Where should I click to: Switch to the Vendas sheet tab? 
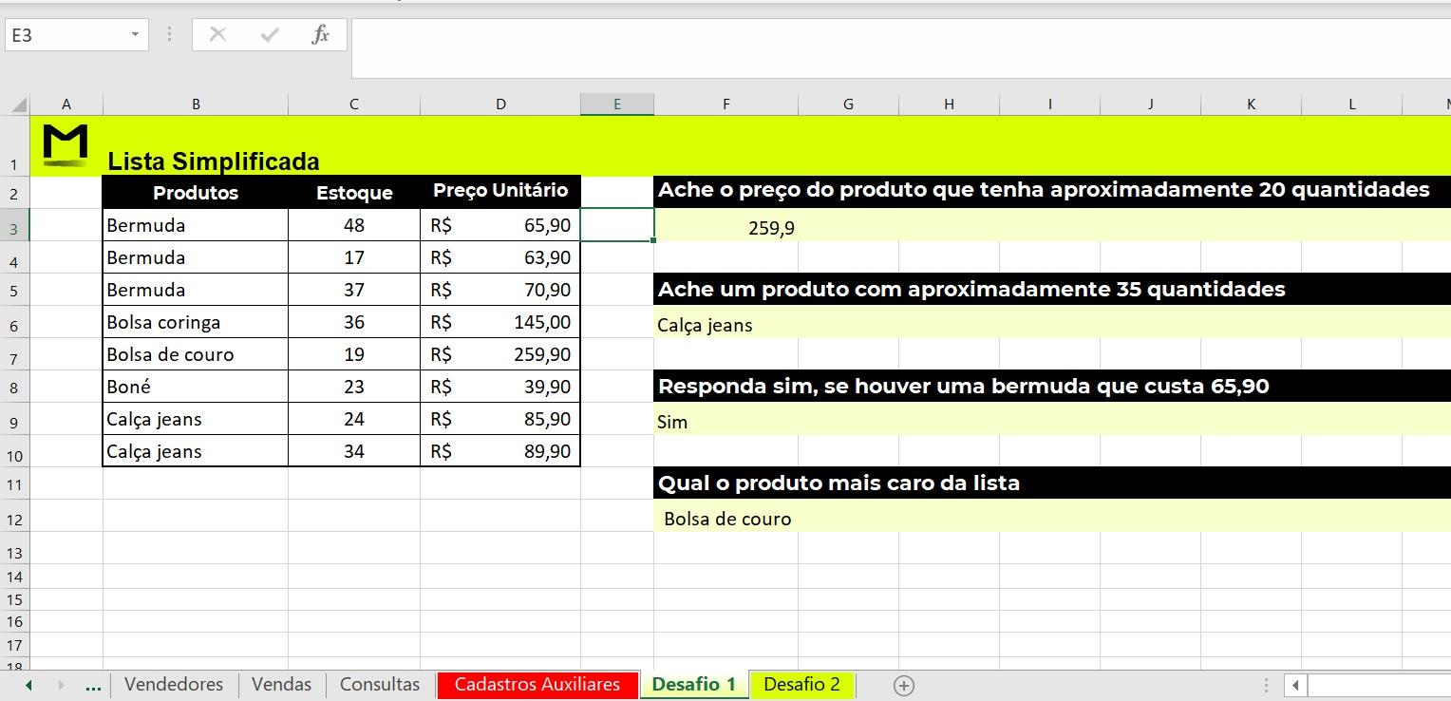(x=280, y=684)
